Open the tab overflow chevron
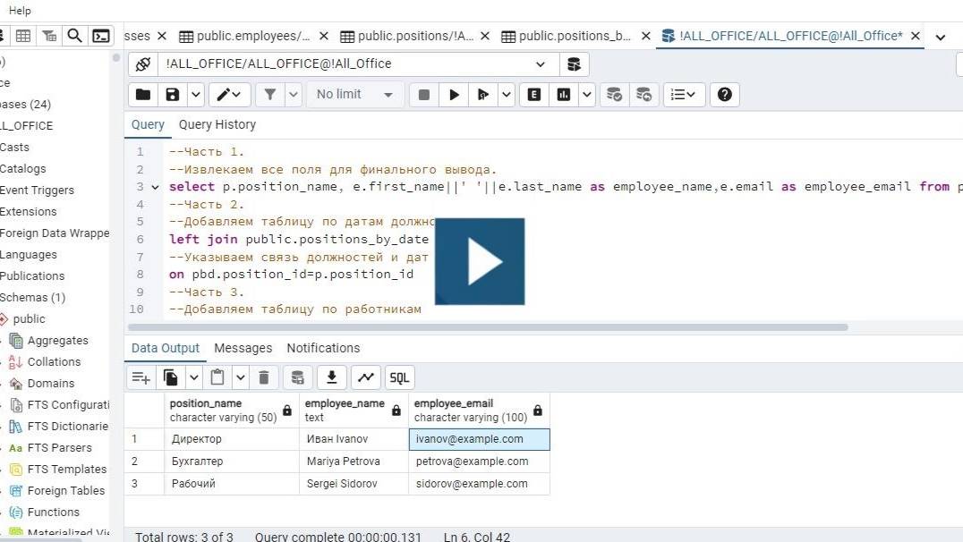The image size is (963, 542). (x=941, y=37)
